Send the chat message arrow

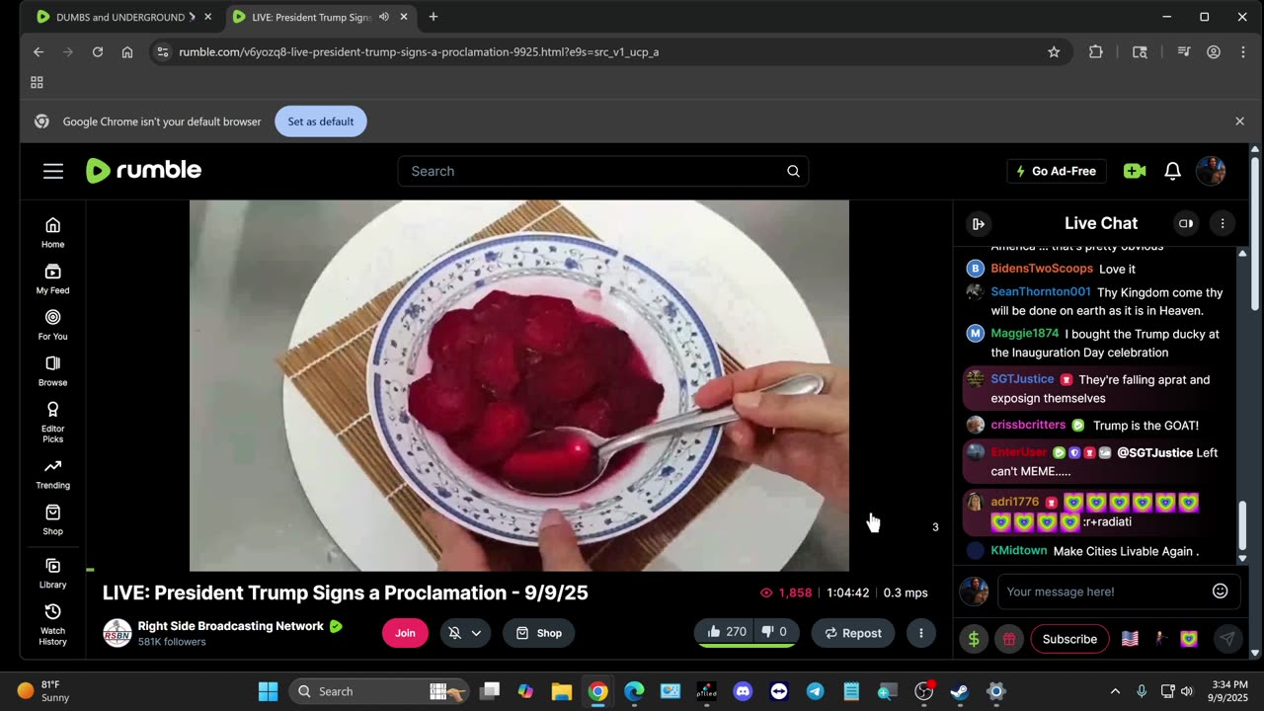point(1227,639)
